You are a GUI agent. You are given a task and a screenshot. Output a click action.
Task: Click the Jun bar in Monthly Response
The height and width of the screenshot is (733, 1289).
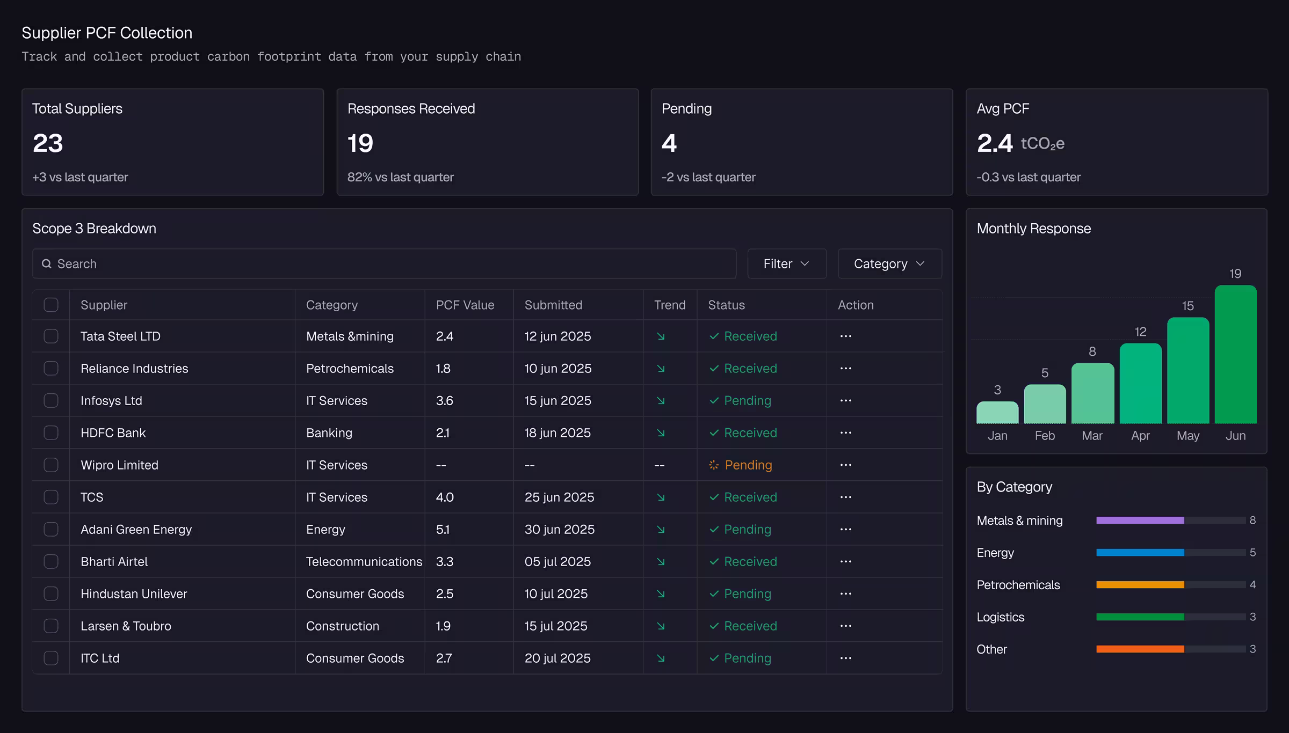point(1235,354)
